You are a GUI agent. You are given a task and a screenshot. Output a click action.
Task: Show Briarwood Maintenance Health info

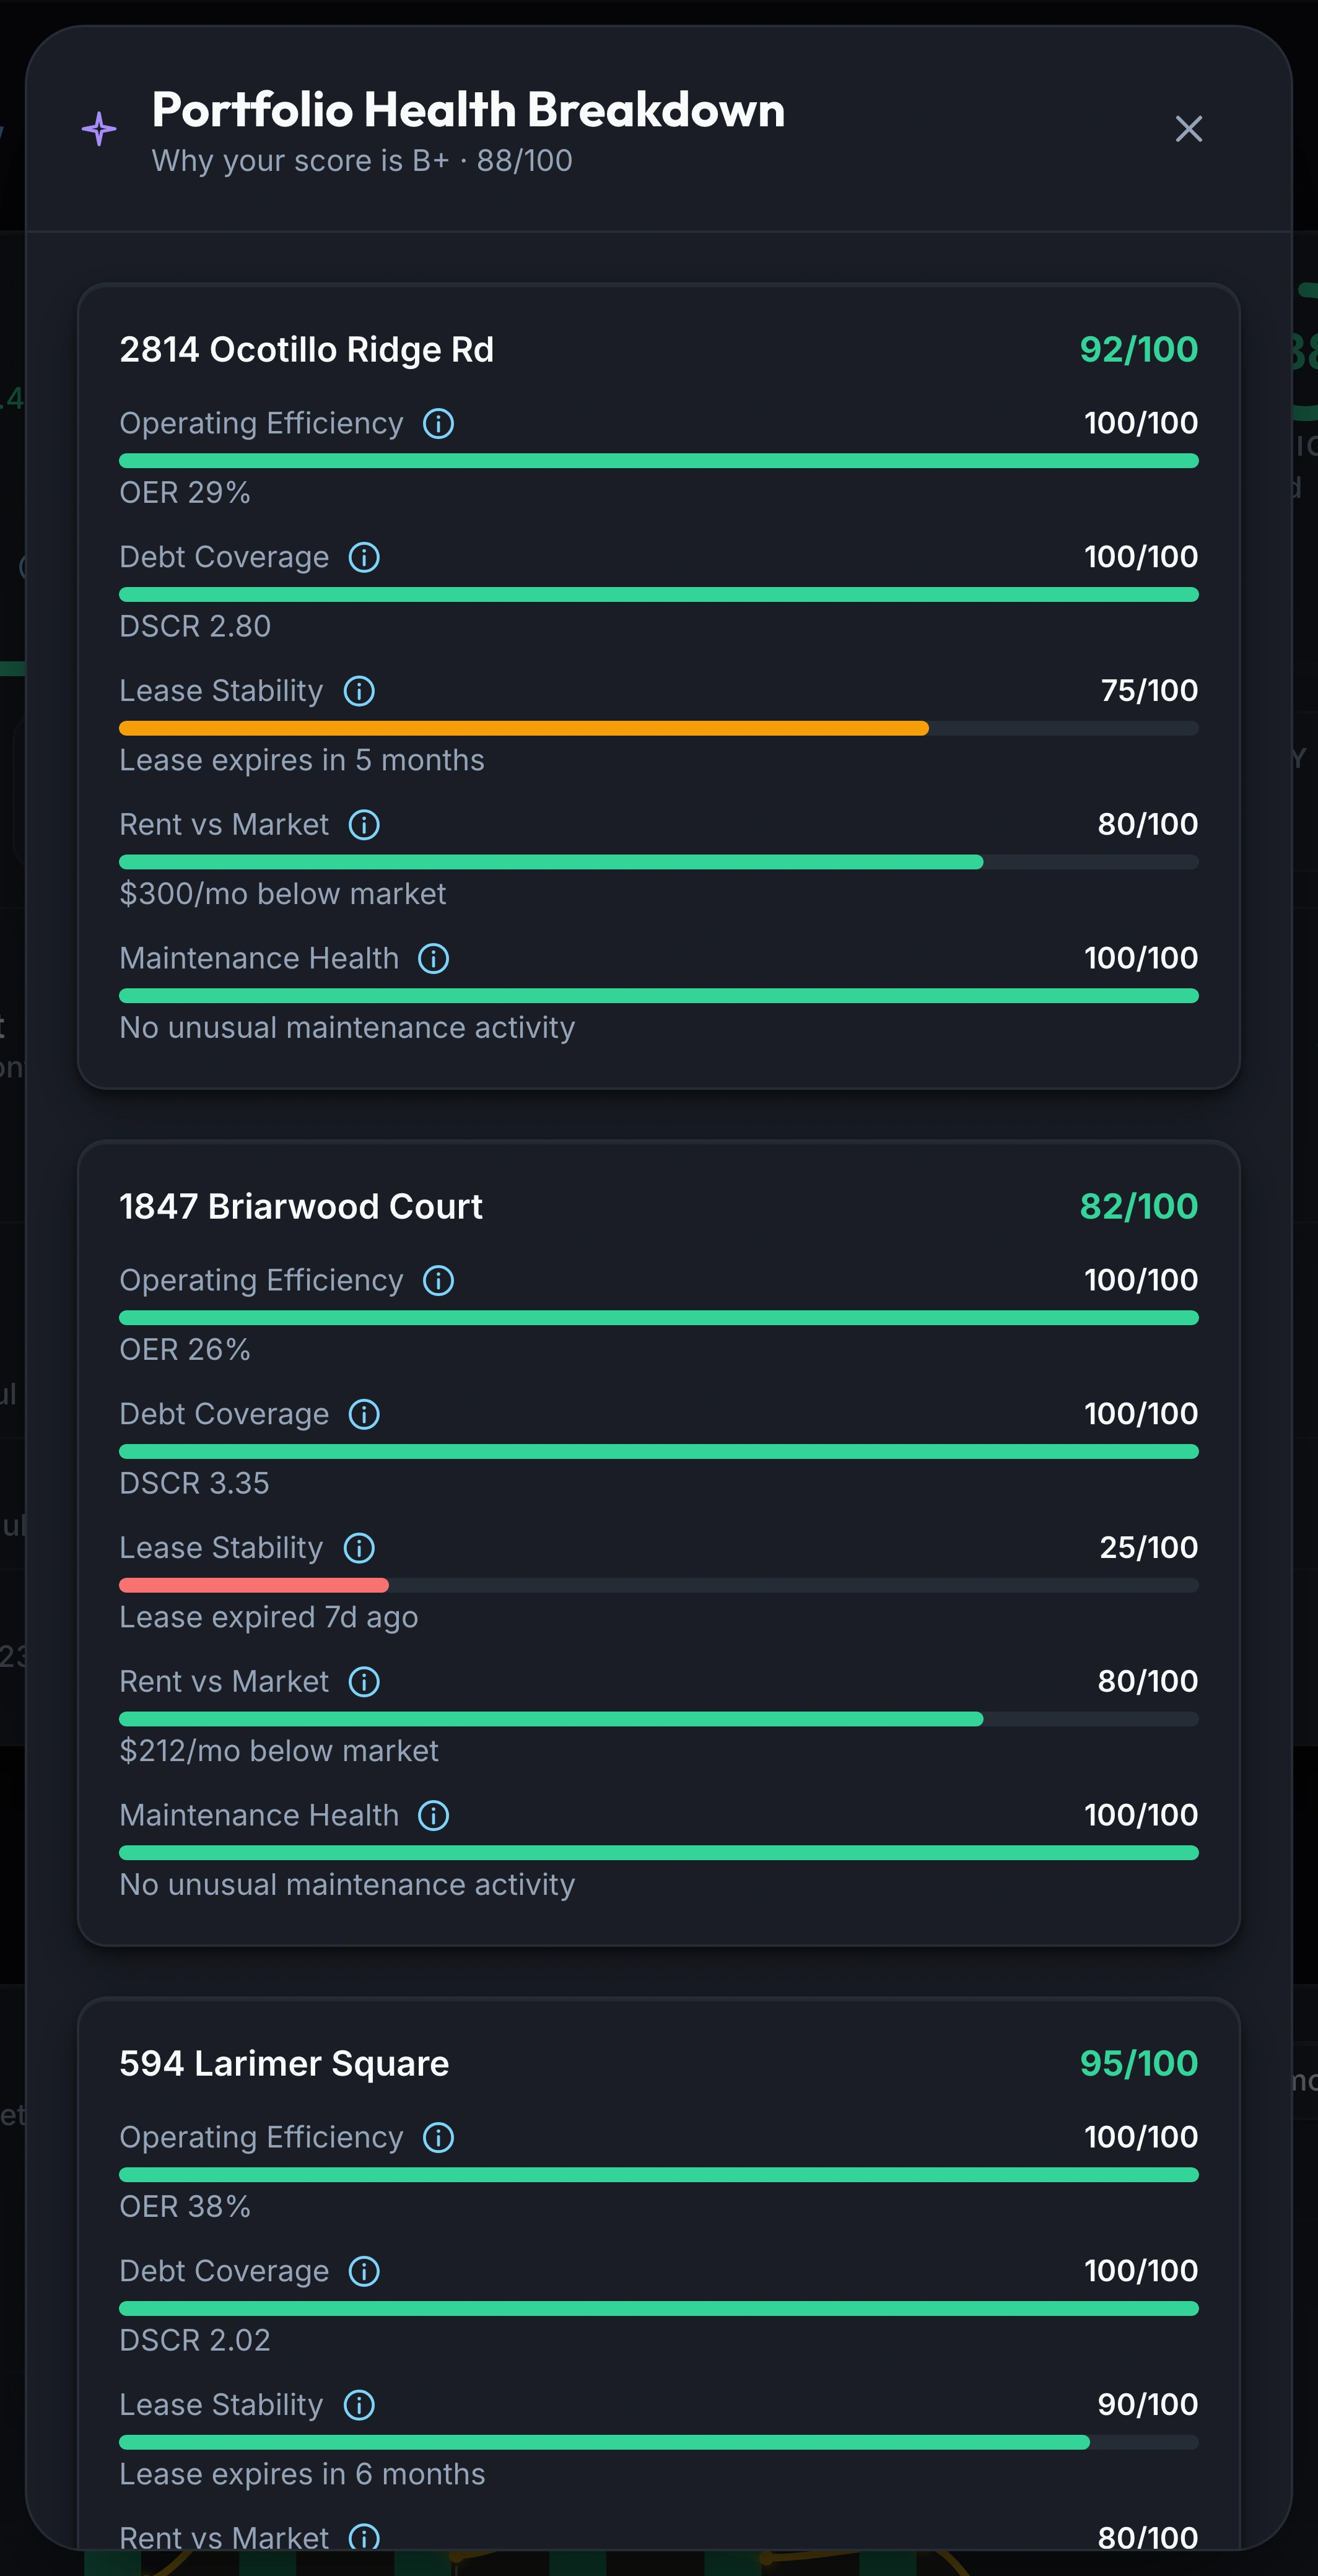pos(433,1816)
